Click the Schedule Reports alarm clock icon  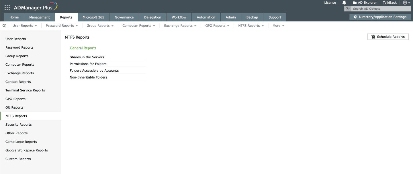pyautogui.click(x=373, y=37)
